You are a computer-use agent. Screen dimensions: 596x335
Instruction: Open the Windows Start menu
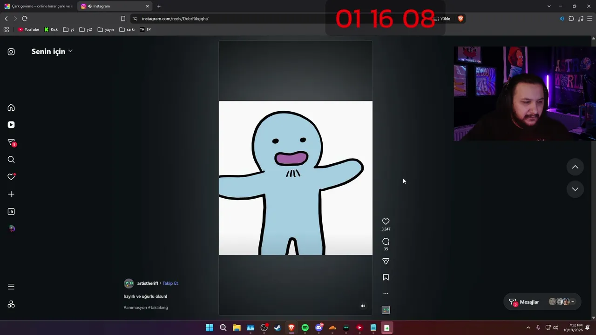[210, 328]
